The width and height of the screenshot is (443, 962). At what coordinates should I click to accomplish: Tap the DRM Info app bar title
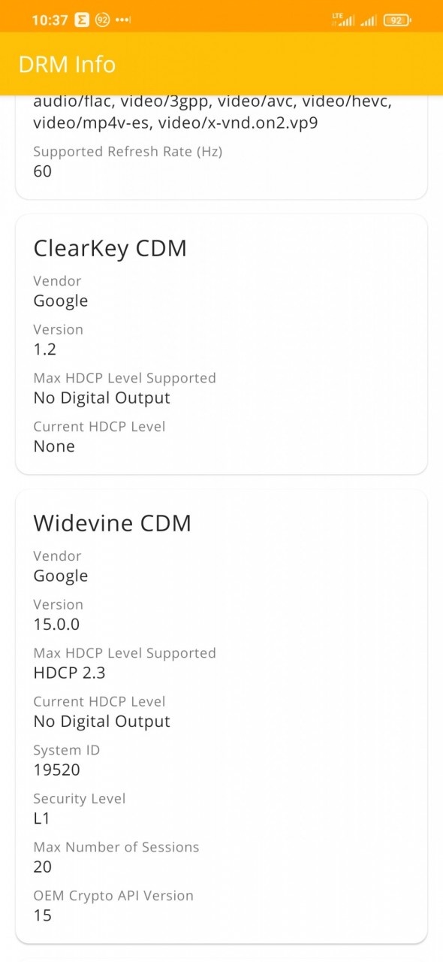tap(67, 65)
